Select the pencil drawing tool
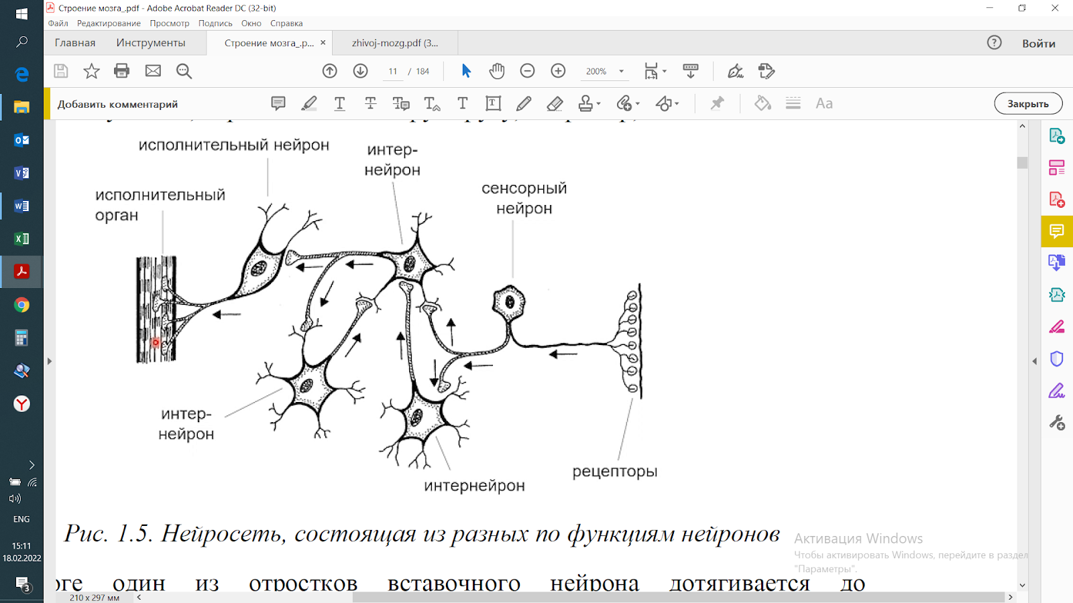 tap(524, 104)
